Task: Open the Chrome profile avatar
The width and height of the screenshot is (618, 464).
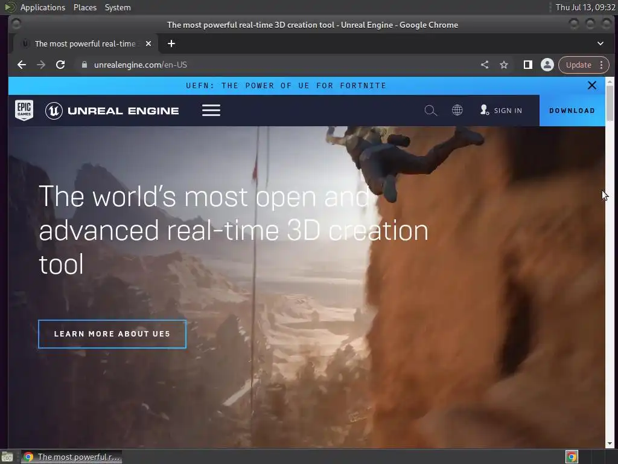Action: (547, 65)
